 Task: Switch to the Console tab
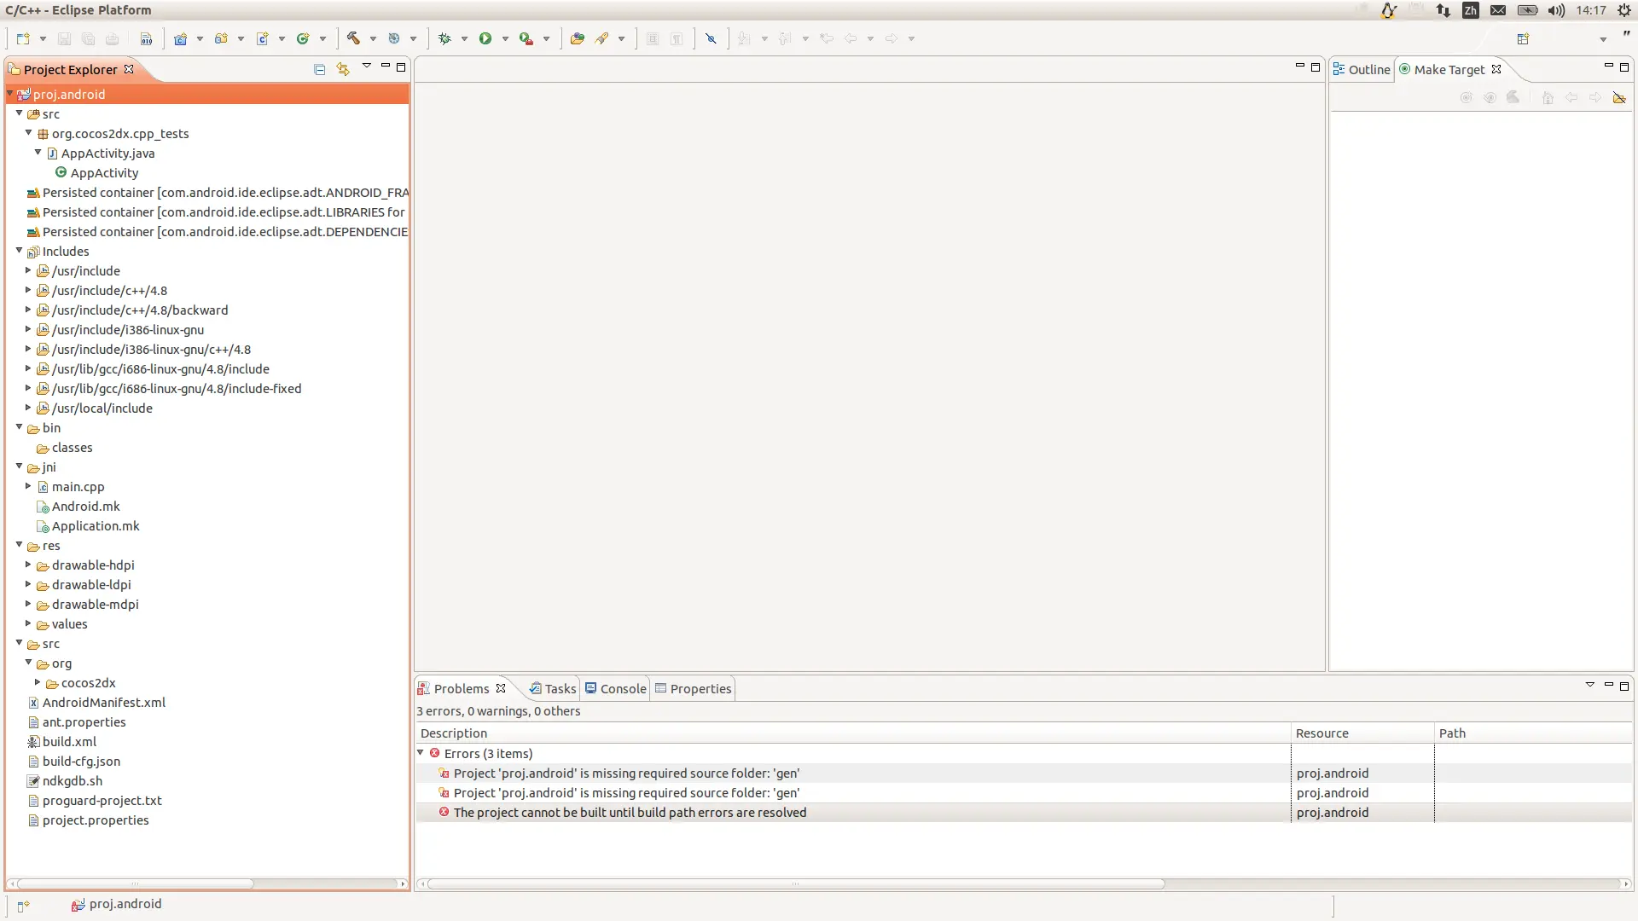click(615, 689)
